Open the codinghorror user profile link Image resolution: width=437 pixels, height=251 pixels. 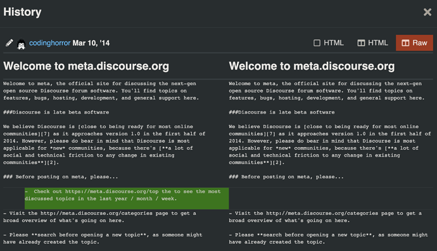pyautogui.click(x=49, y=43)
